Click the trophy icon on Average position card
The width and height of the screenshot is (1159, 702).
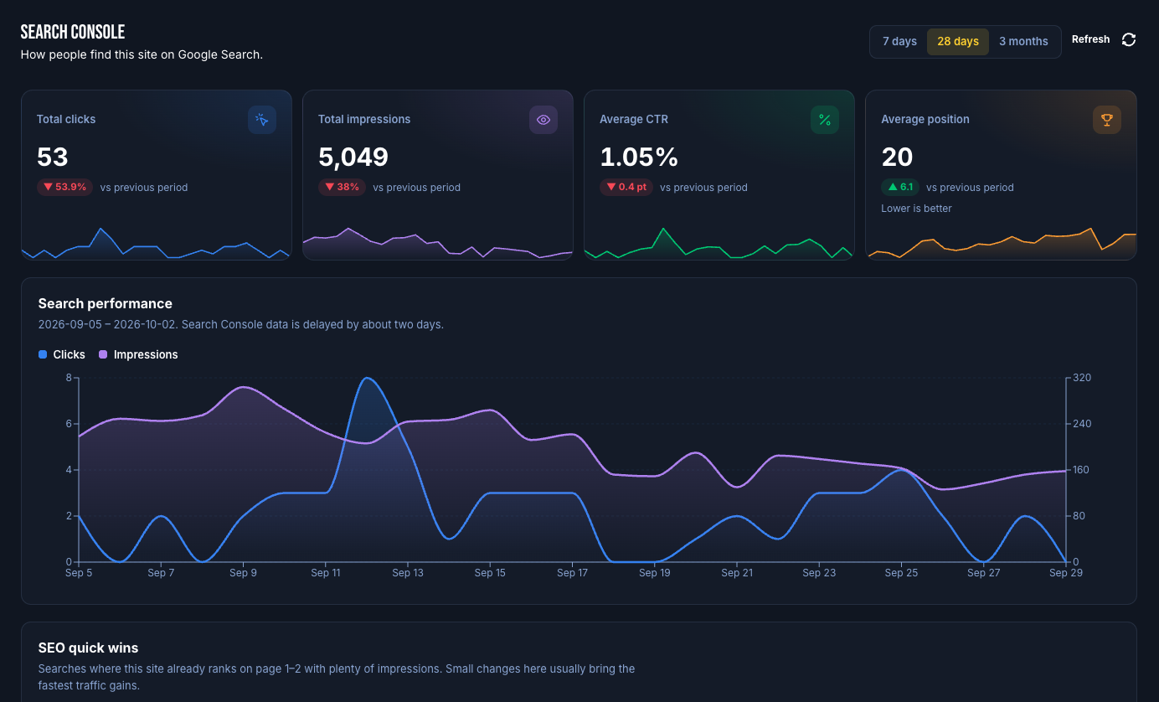tap(1107, 120)
